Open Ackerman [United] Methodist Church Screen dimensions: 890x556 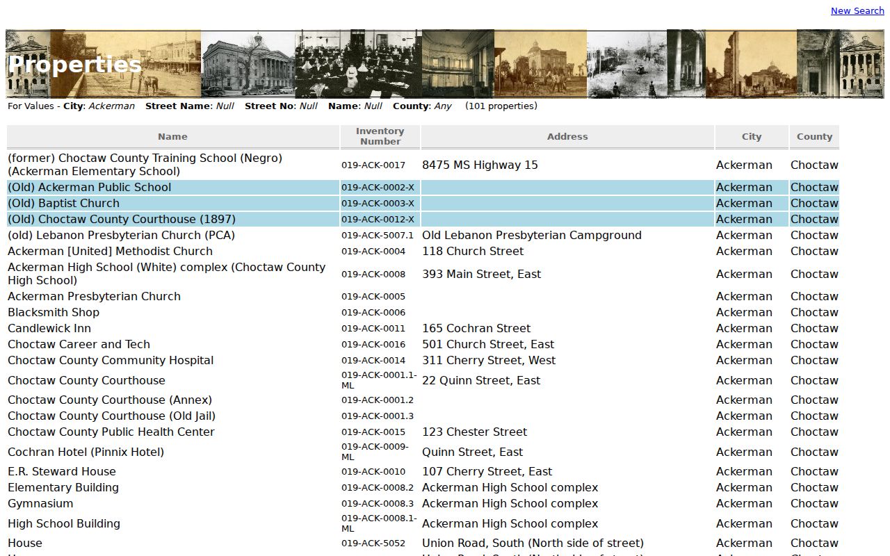[x=110, y=251]
